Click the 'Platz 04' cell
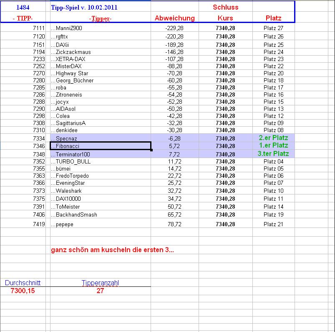Image resolution: width=335 pixels, height=332 pixels. (274, 161)
